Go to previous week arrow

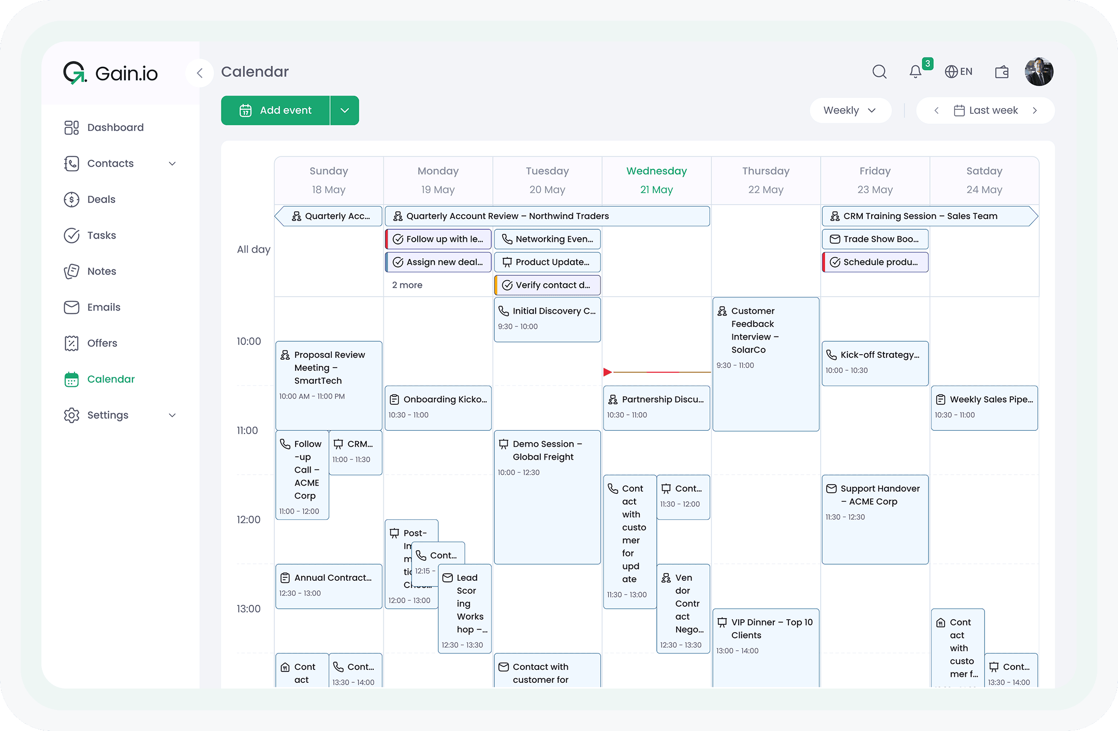pos(936,110)
